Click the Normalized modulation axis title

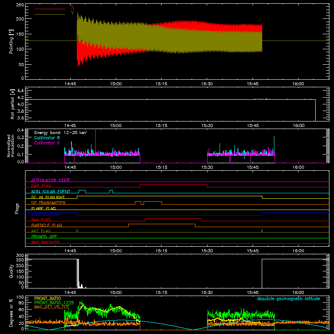(10, 146)
